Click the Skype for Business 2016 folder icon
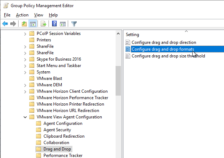Screen dimensions: 224x158 pos(32,59)
